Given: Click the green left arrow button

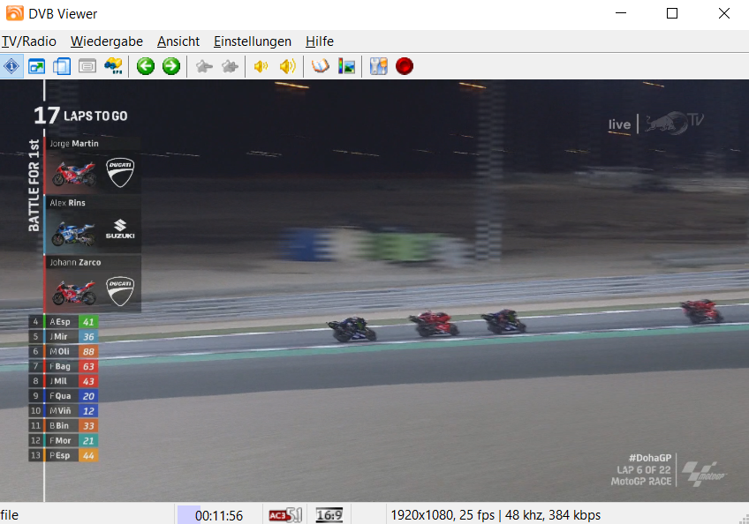Looking at the screenshot, I should (x=146, y=66).
